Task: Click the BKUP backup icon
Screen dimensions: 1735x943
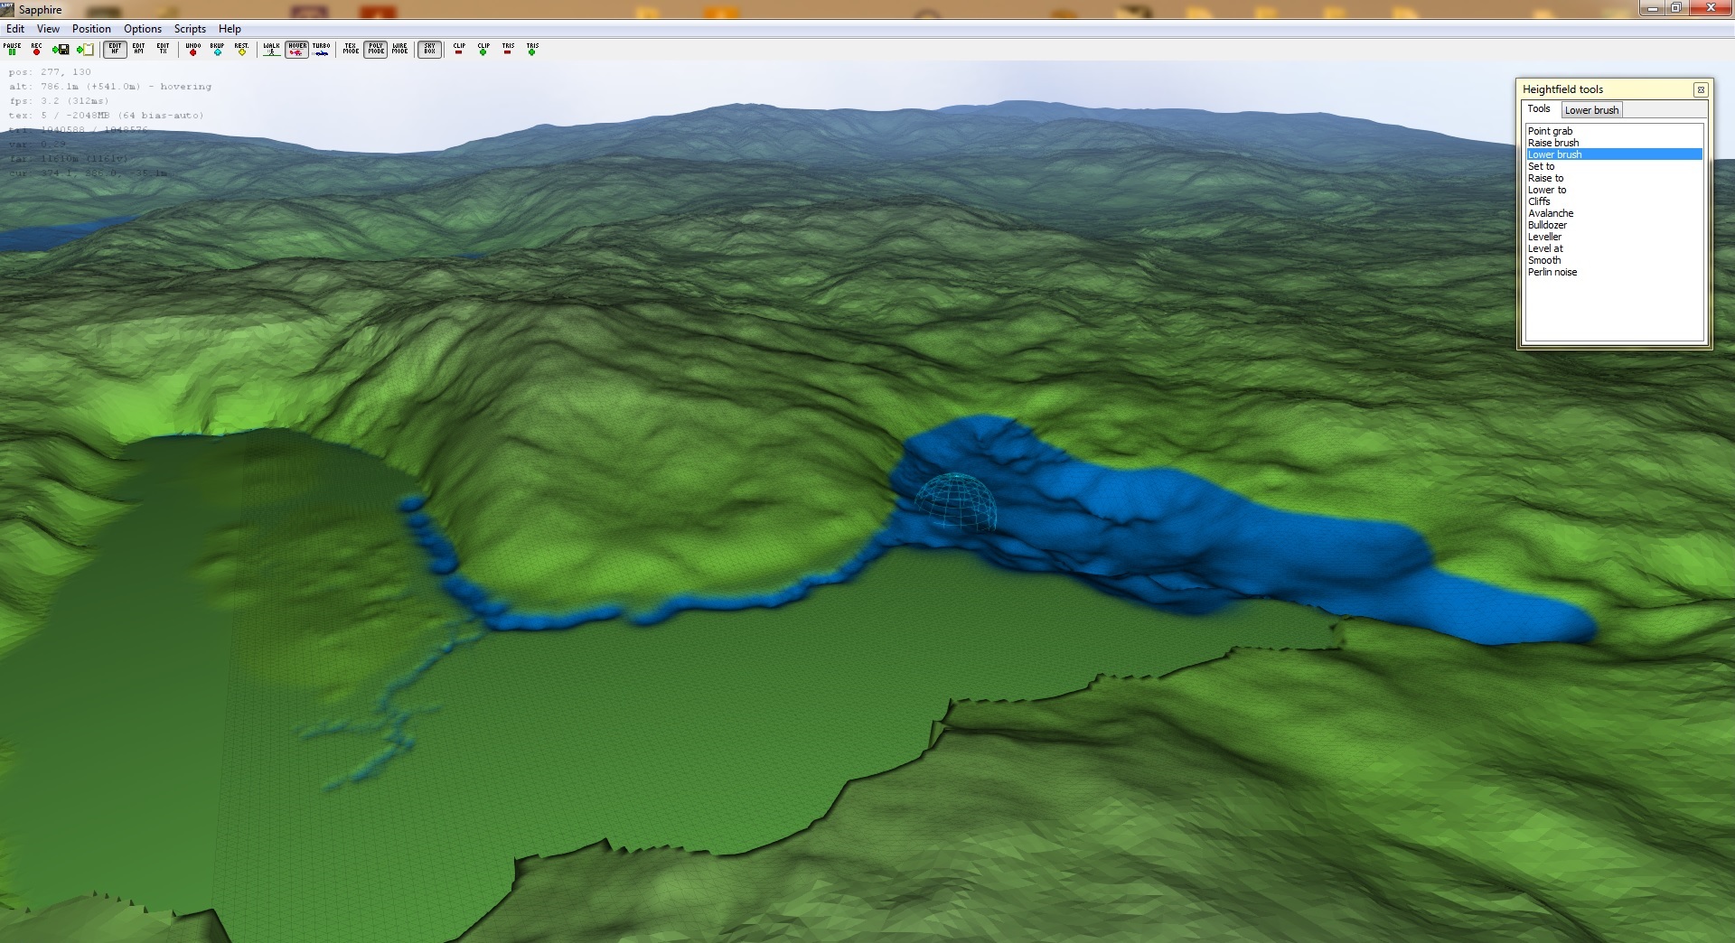Action: click(x=217, y=50)
